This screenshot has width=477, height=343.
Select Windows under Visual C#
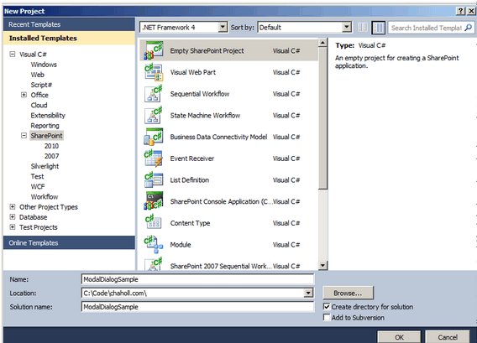click(x=44, y=65)
